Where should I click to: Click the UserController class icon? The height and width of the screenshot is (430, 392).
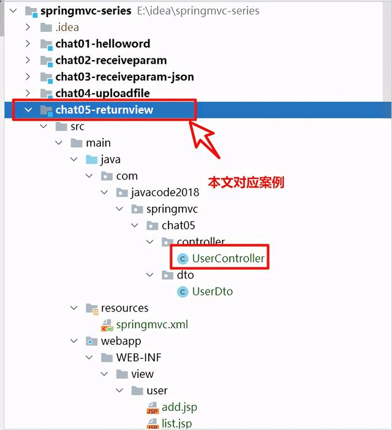tap(183, 259)
